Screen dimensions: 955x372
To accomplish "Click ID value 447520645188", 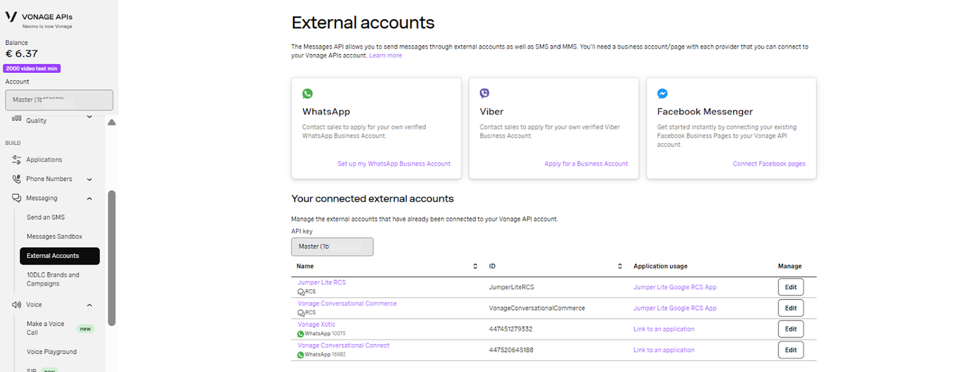I will click(x=511, y=350).
